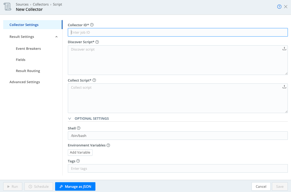Expand the Advanced Settings section
The height and width of the screenshot is (192, 291).
(25, 82)
